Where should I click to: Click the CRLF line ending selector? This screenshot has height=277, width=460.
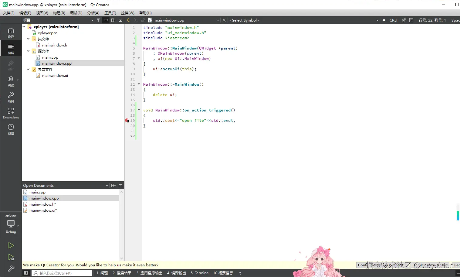coord(394,20)
